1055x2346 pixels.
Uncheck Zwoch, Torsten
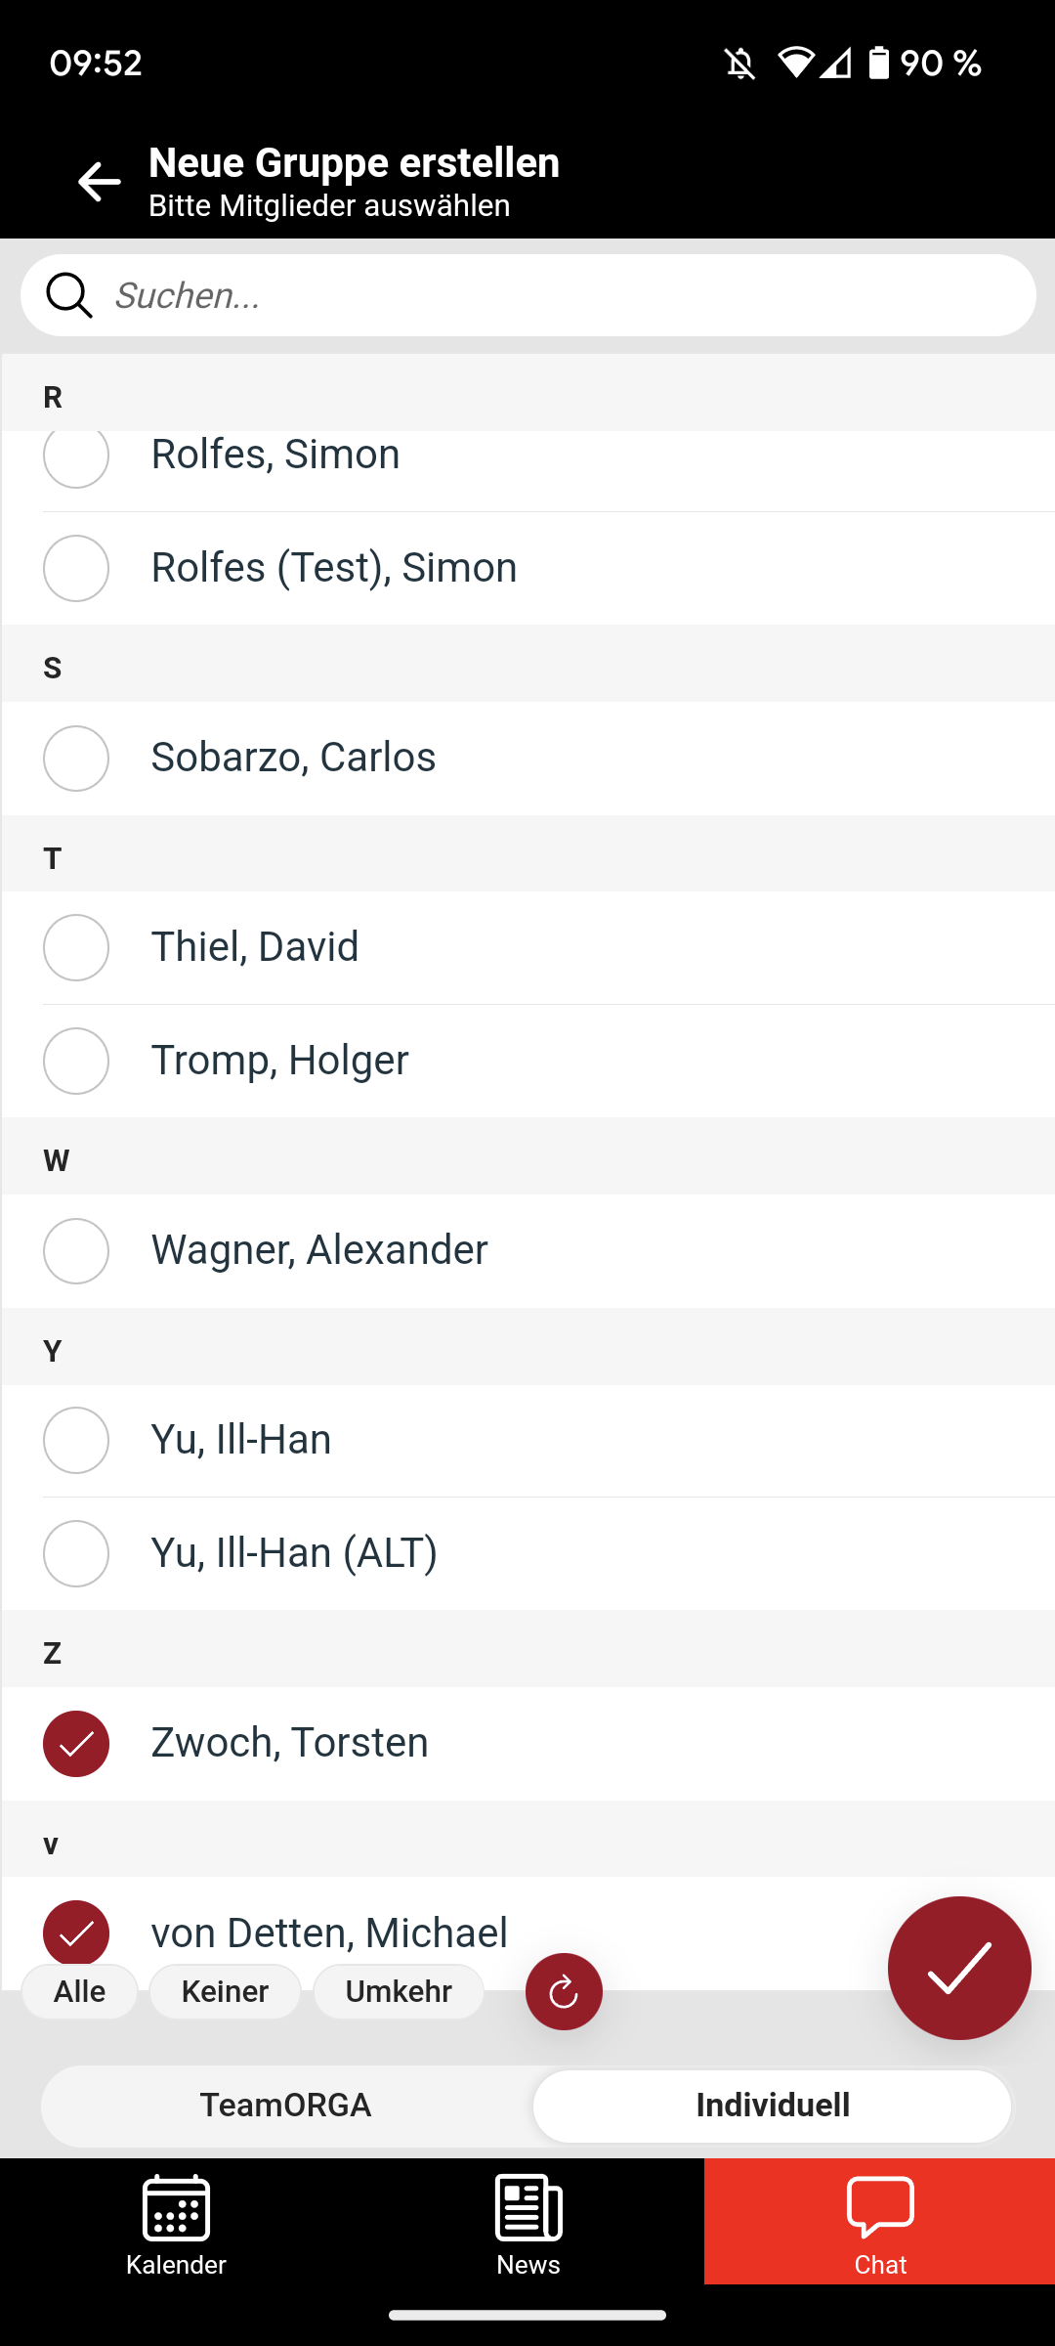tap(76, 1744)
